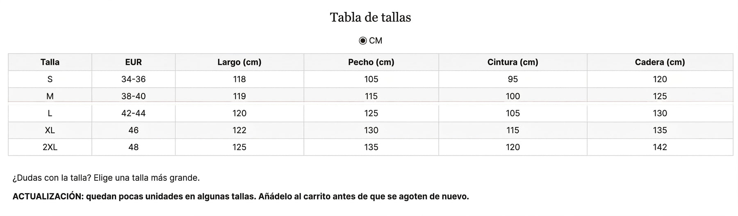Click the Tabla de tallas heading
Screen dimensions: 738x216
point(370,17)
